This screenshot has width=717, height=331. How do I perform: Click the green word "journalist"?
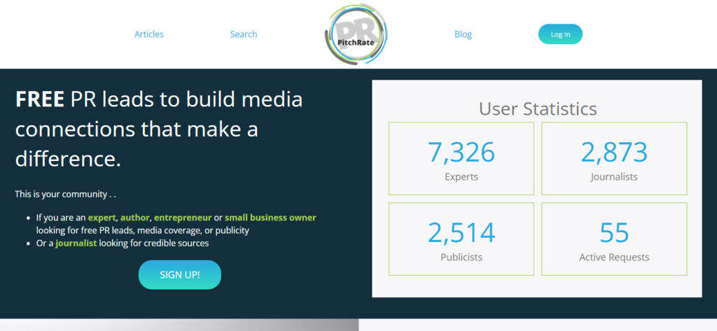76,244
